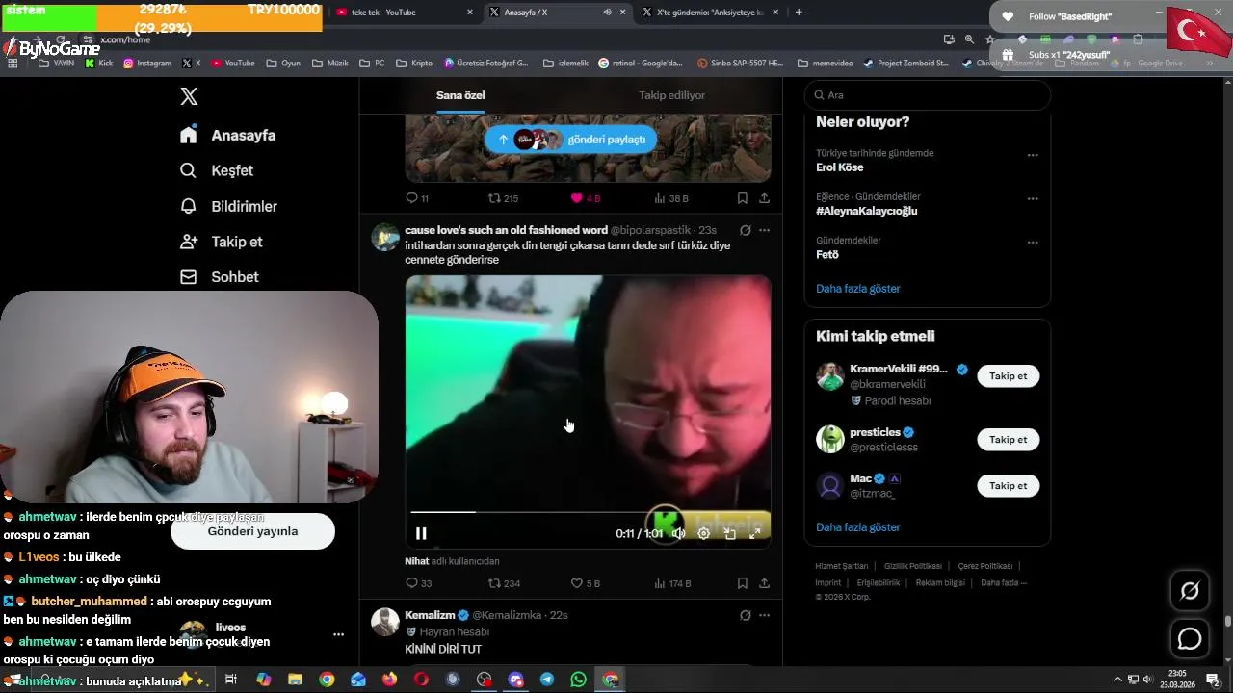The height and width of the screenshot is (693, 1233).
Task: Focus the Ara search field
Action: tap(928, 95)
